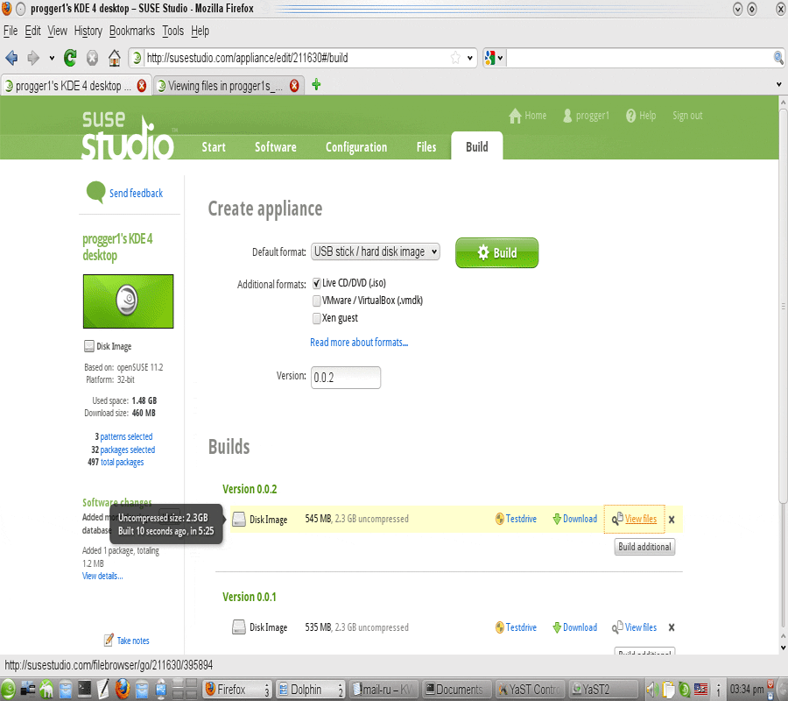The height and width of the screenshot is (701, 788).
Task: Download the version 0.0.1 disk image
Action: click(574, 627)
